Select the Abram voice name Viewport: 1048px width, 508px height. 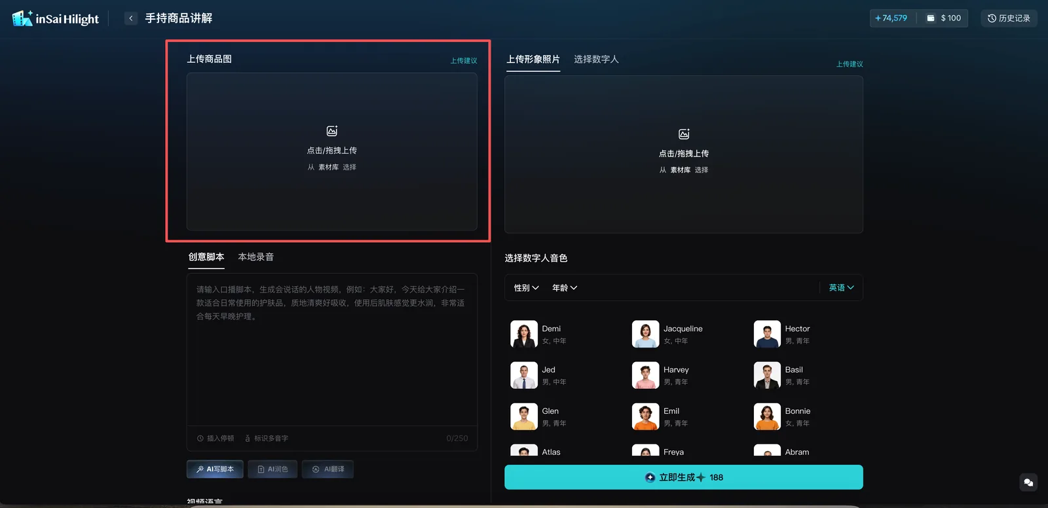[797, 452]
